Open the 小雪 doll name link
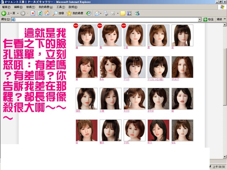The width and height of the screenshot is (227, 170). point(102,111)
